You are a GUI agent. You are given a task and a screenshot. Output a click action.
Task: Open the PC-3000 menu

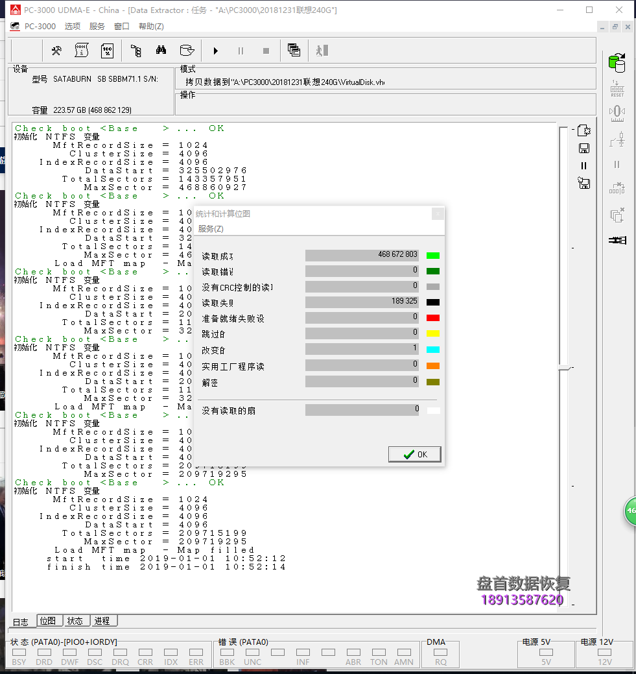40,26
